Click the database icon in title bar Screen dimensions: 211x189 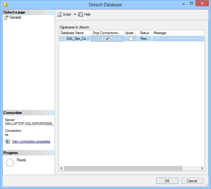[x=5, y=4]
